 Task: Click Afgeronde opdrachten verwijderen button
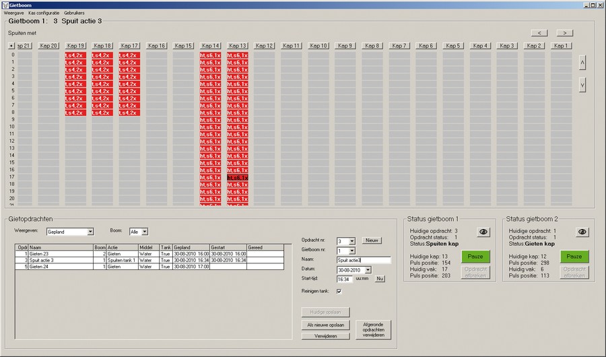(373, 330)
